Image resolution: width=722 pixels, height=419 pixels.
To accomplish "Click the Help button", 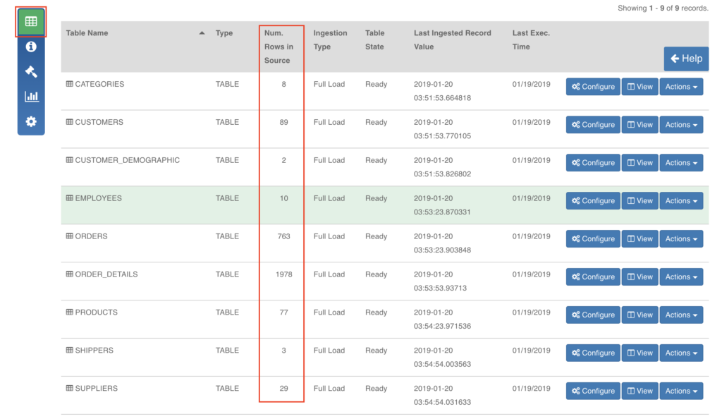I will coord(686,59).
